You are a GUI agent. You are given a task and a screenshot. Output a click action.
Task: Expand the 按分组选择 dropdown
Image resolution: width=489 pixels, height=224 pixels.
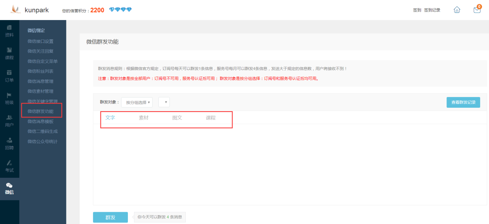(137, 102)
